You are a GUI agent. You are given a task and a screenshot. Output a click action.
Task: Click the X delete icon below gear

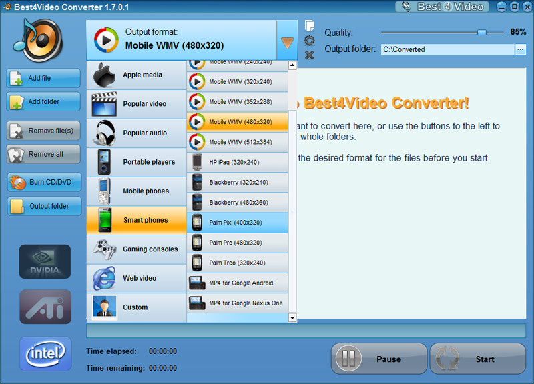[x=309, y=55]
